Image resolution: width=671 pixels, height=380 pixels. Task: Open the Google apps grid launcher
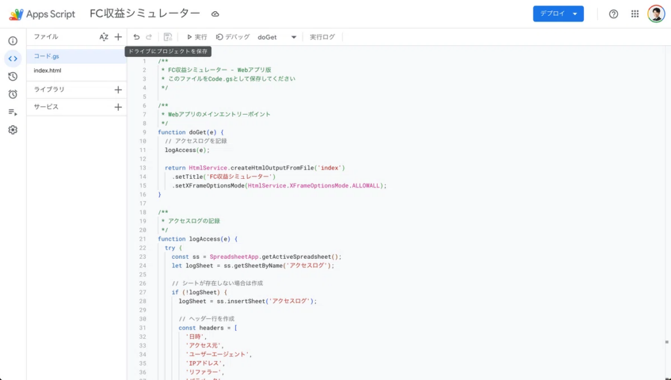pyautogui.click(x=634, y=14)
